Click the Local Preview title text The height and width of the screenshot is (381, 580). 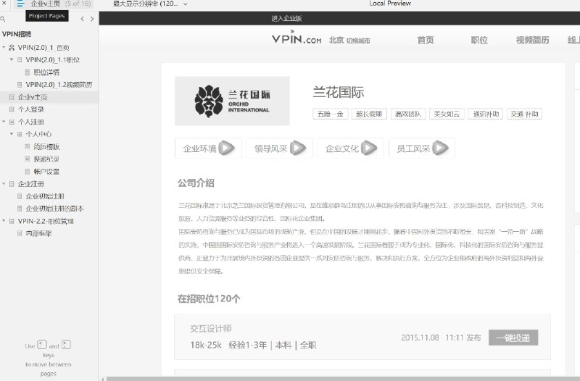click(390, 4)
